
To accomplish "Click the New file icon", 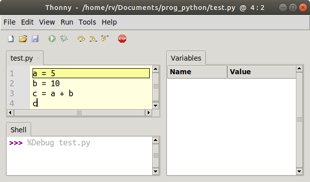I will click(11, 39).
